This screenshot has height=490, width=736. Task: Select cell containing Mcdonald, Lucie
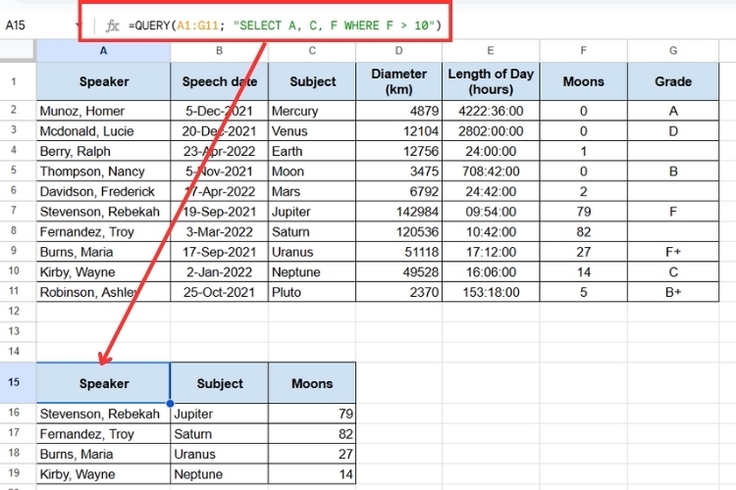(x=103, y=131)
